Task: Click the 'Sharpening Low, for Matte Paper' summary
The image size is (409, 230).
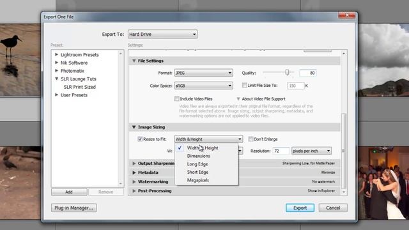Action: pyautogui.click(x=309, y=164)
